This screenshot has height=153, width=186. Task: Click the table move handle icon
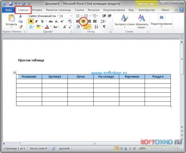(x=14, y=73)
